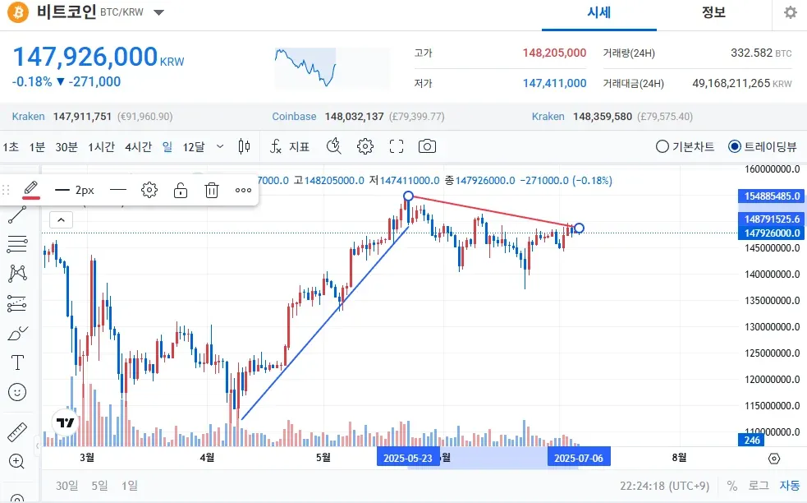Select the 30일 date range
807x503 pixels.
(66, 485)
